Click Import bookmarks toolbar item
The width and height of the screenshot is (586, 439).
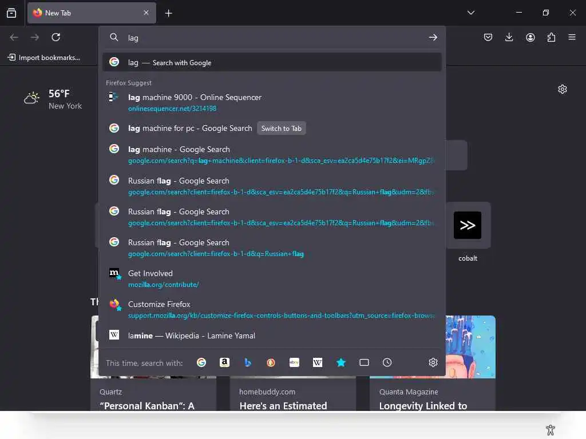[x=43, y=58]
